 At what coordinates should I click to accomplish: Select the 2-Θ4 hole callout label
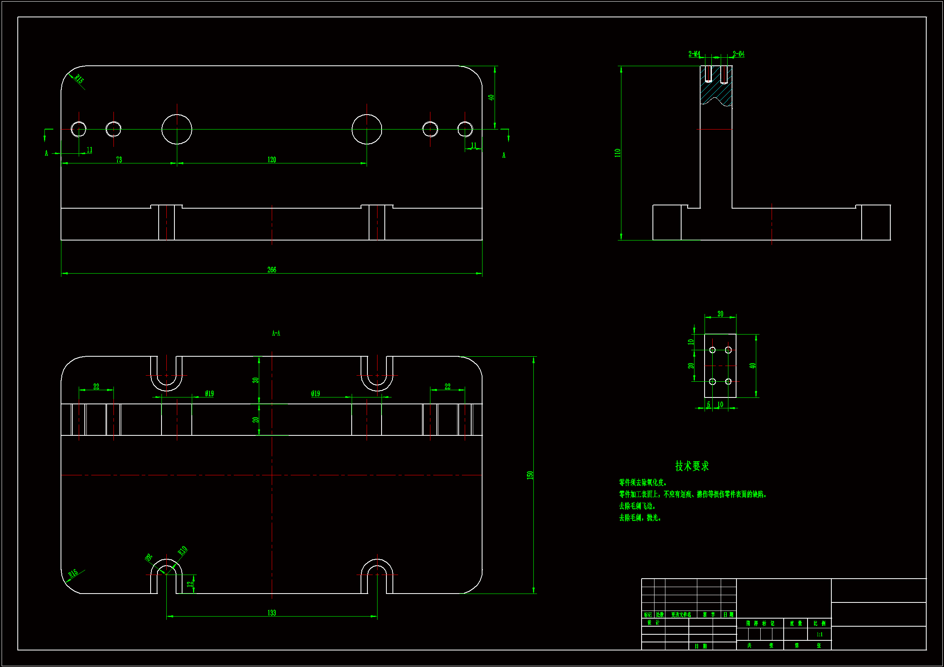(x=738, y=54)
